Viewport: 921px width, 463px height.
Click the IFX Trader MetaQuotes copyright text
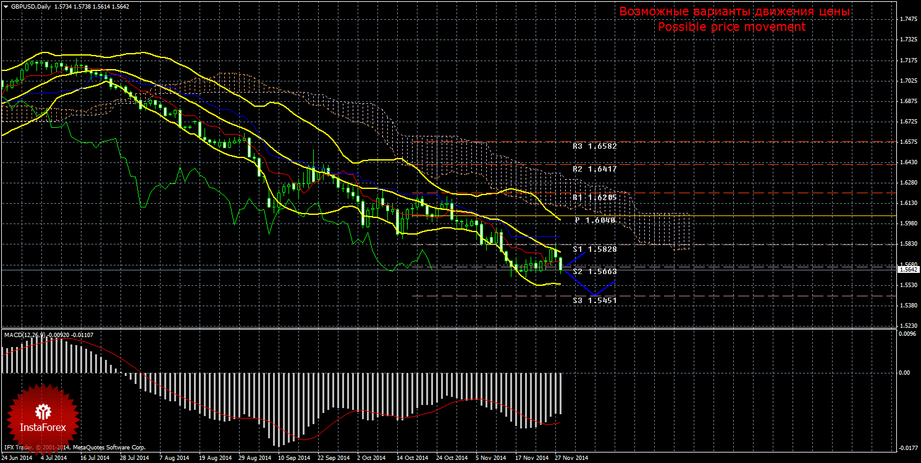click(x=75, y=447)
